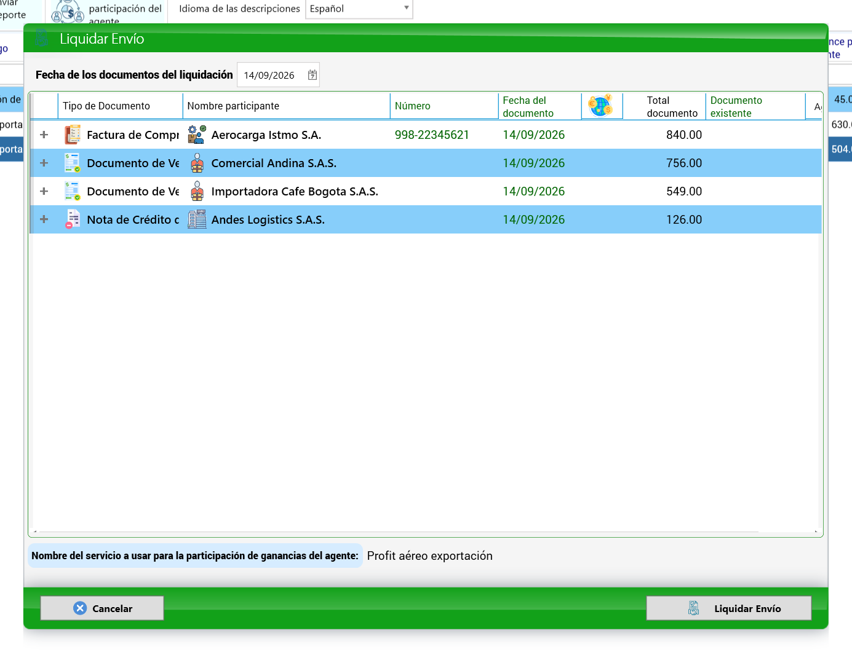
Task: Click the Profit aéreo exportación service name
Action: pos(430,556)
